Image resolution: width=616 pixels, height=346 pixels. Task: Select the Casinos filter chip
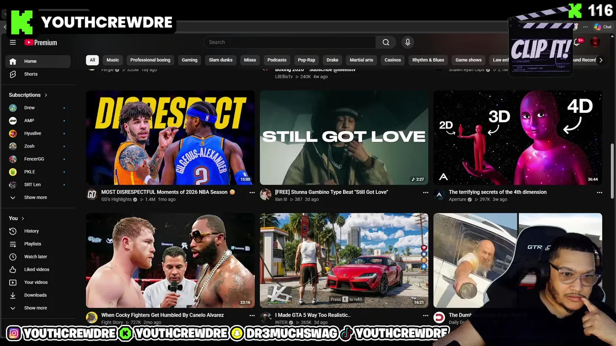click(x=393, y=60)
